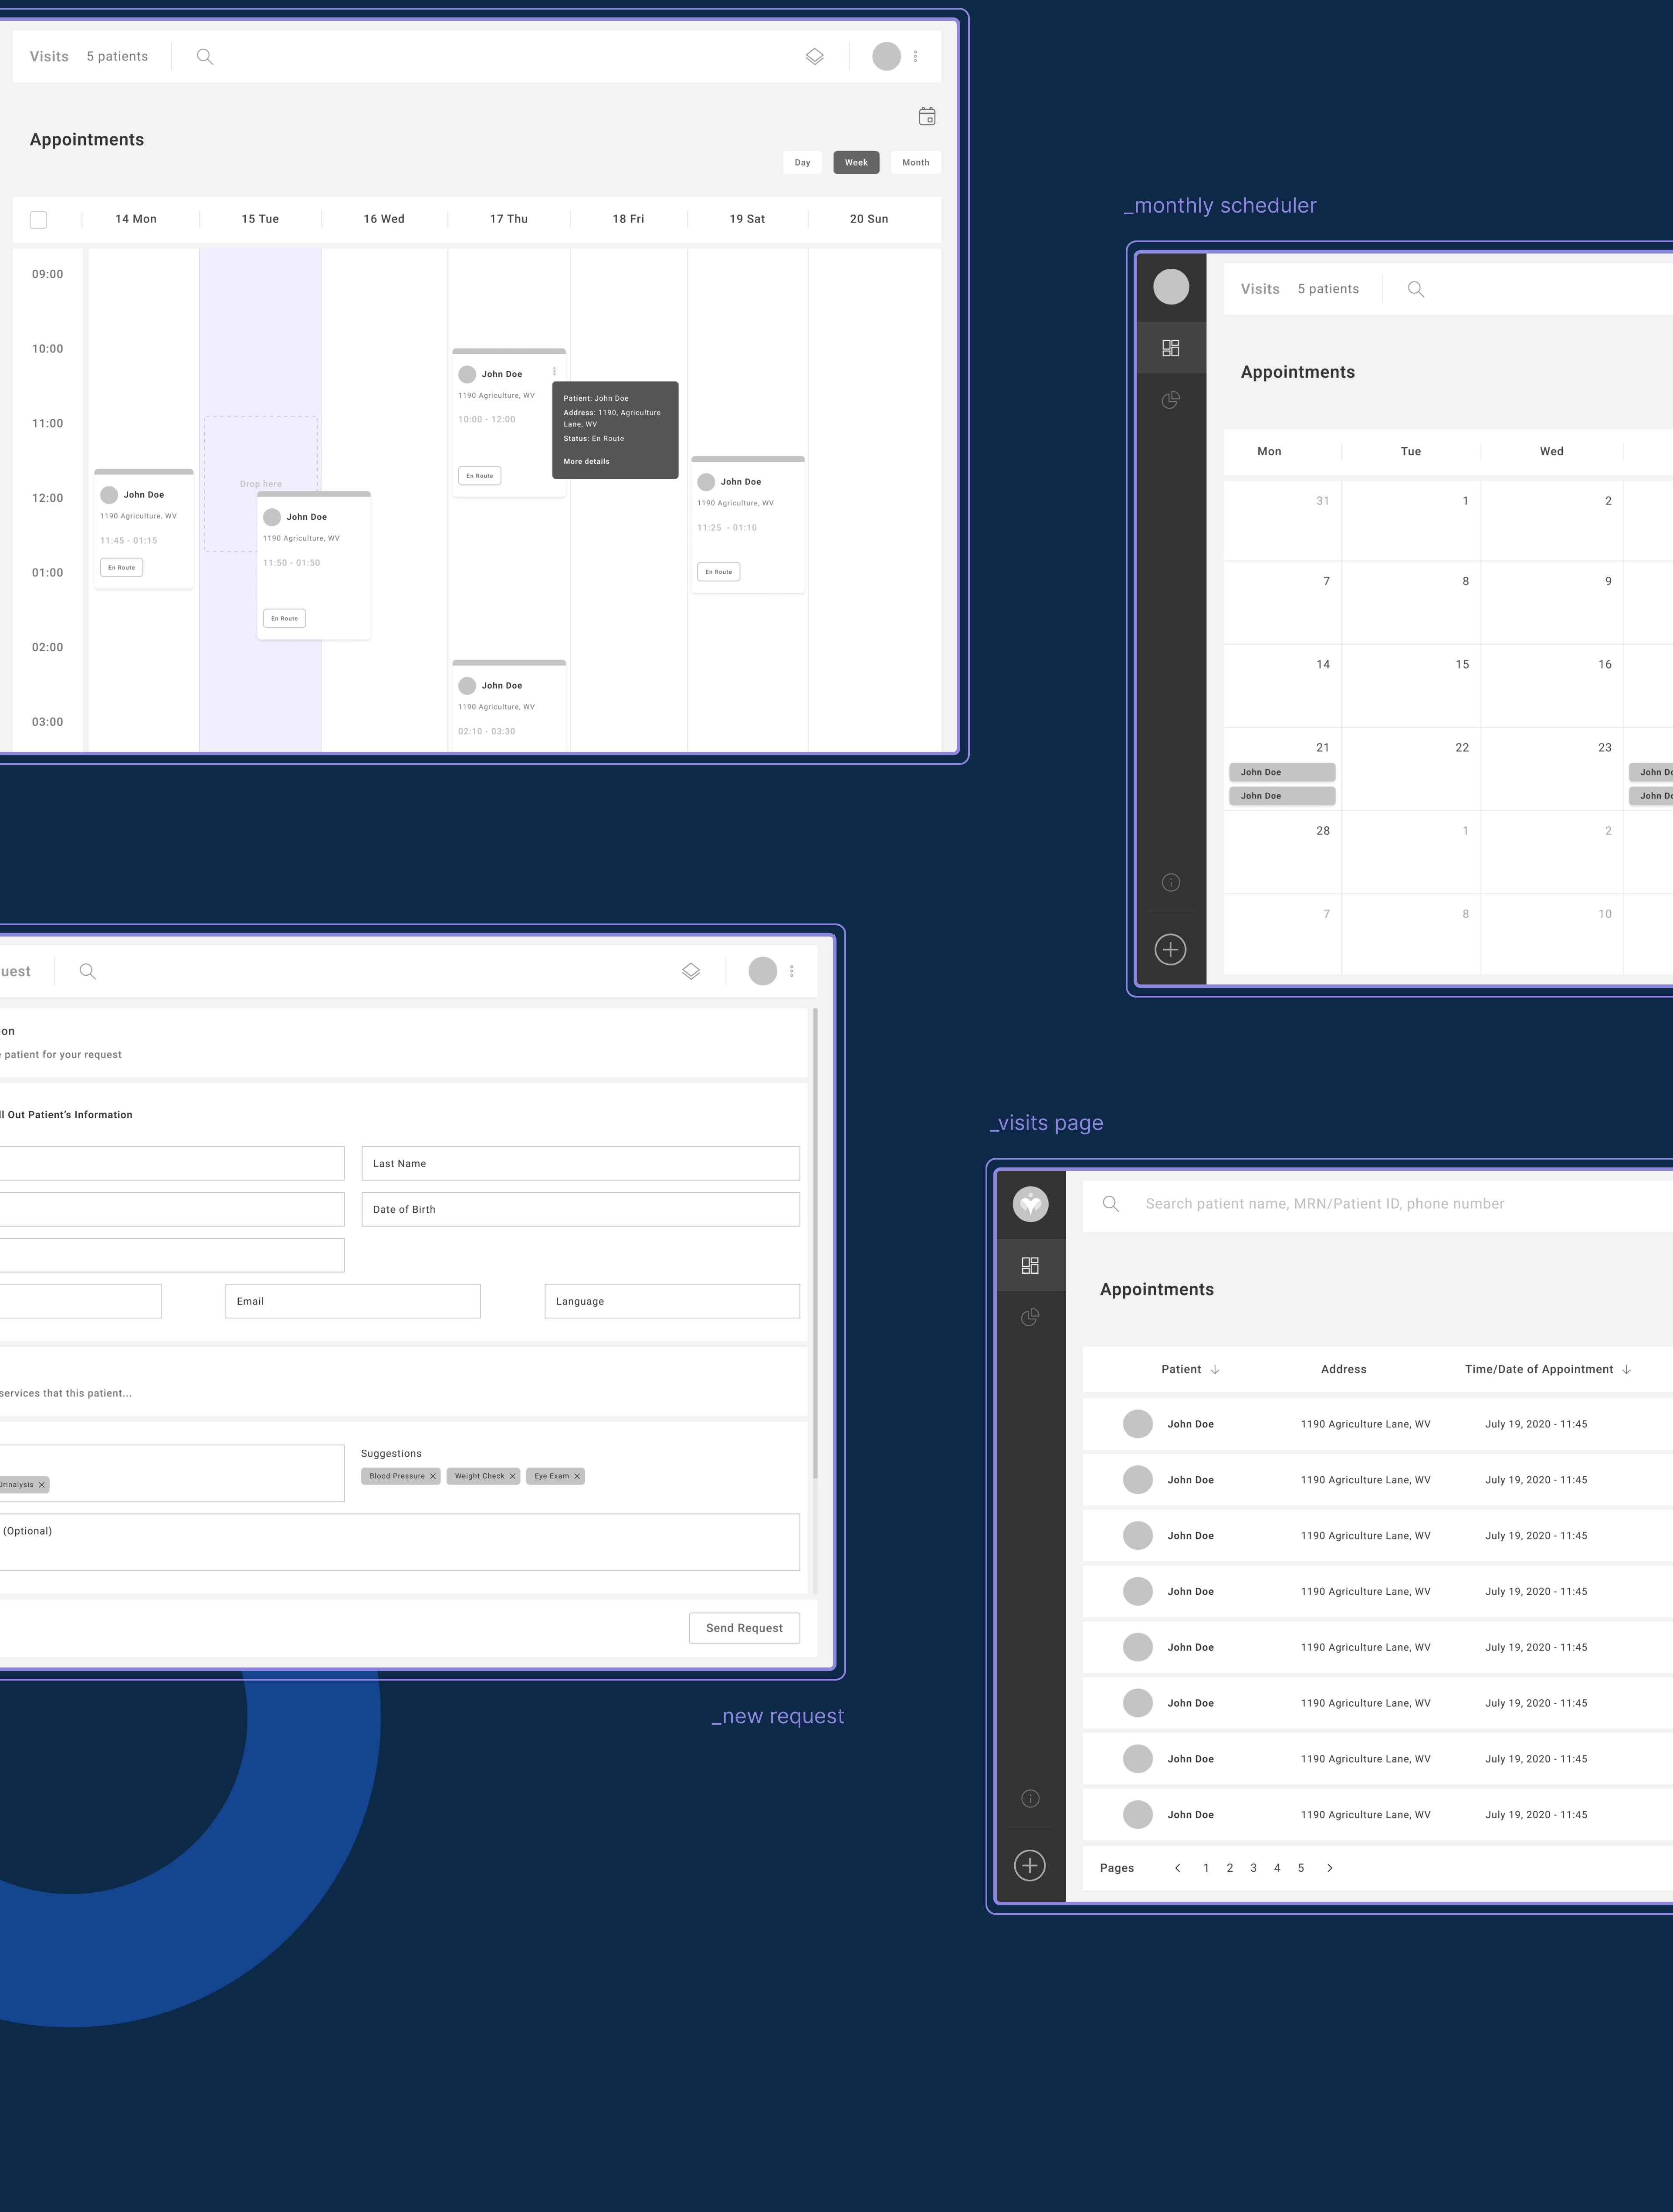1673x2212 pixels.
Task: Go to page 3 in visits pagination
Action: click(x=1253, y=1868)
